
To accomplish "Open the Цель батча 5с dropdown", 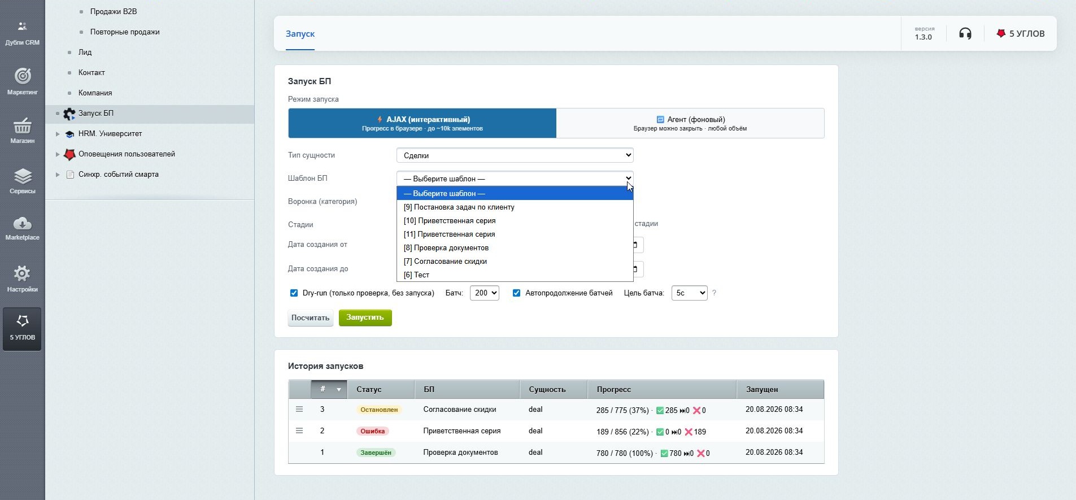I will point(689,293).
